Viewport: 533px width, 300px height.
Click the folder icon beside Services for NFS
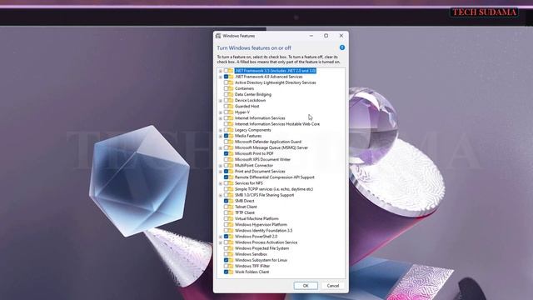click(231, 183)
